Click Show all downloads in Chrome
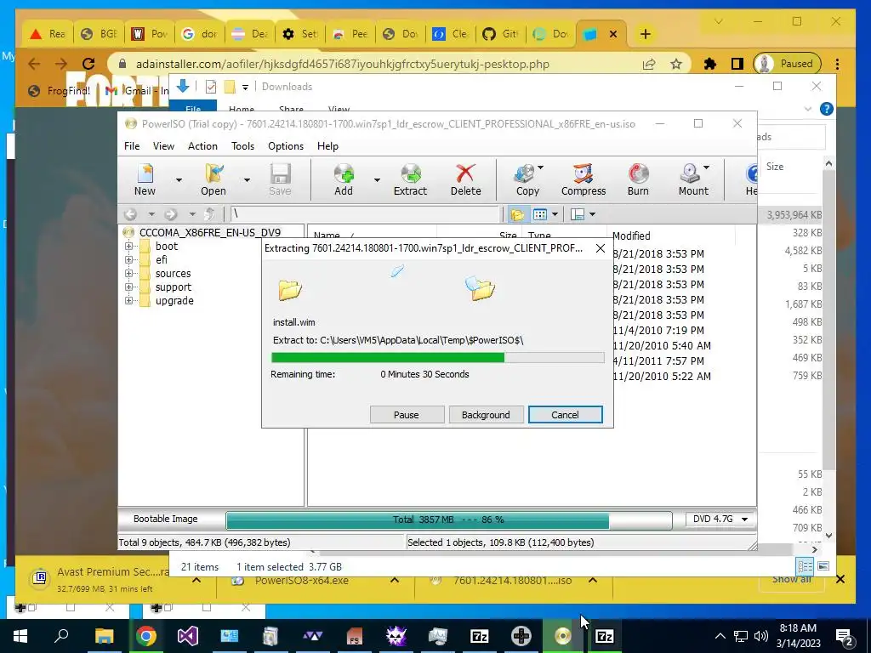 pyautogui.click(x=792, y=580)
